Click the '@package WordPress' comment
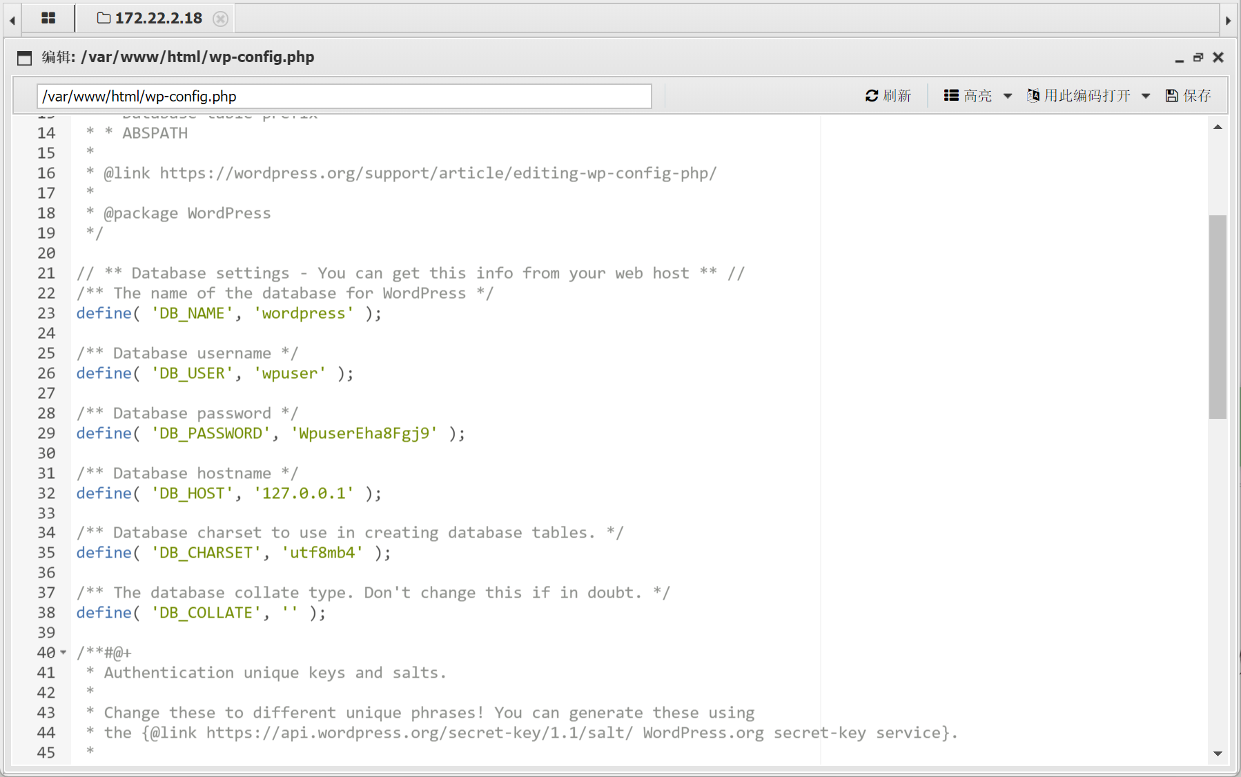1241x777 pixels. [x=187, y=213]
